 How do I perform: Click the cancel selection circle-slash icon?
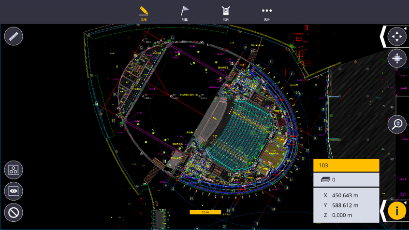tap(14, 213)
